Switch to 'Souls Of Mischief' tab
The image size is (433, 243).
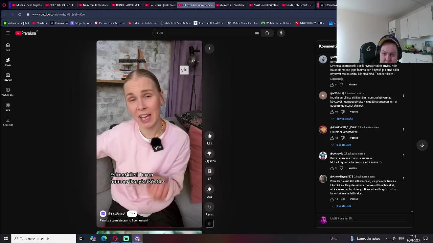[x=298, y=5]
